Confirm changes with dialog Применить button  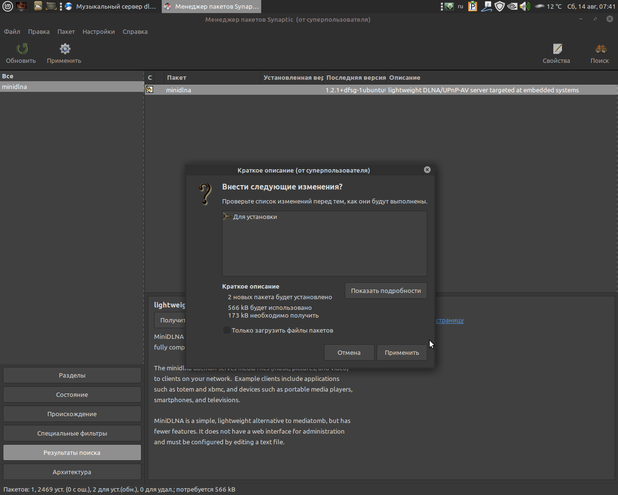click(x=402, y=352)
